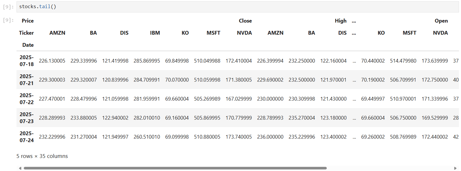The height and width of the screenshot is (171, 461).
Task: Click the horizontal scrollbar thumb under the table
Action: 175,168
